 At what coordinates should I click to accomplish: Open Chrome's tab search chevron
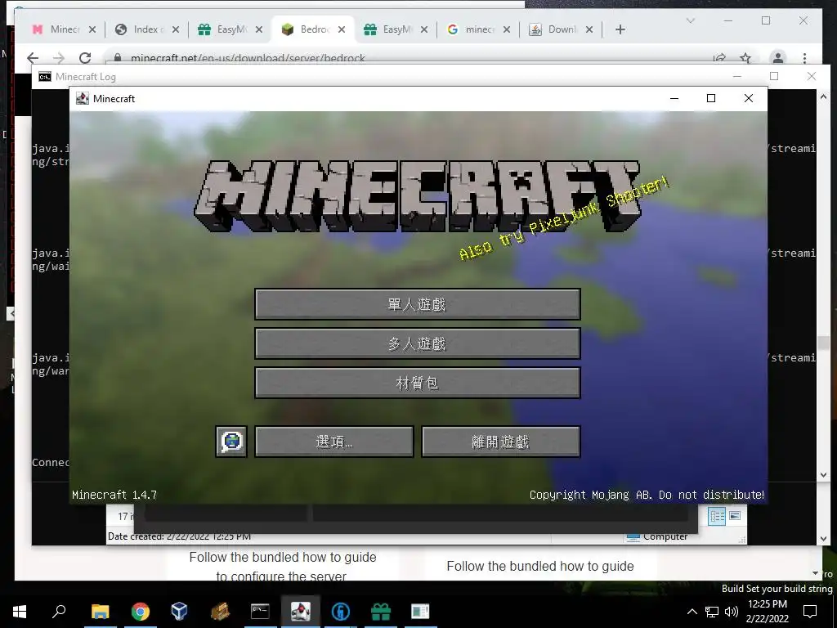(690, 20)
